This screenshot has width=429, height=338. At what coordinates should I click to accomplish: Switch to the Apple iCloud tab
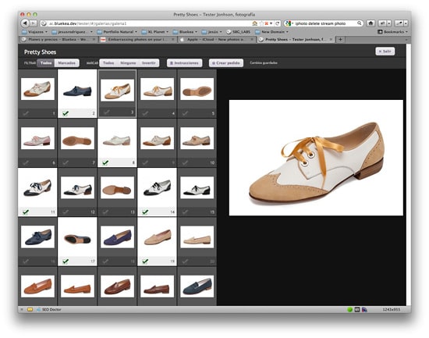click(216, 40)
